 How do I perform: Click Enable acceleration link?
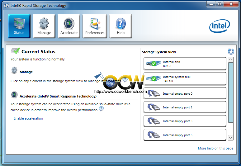click(28, 118)
